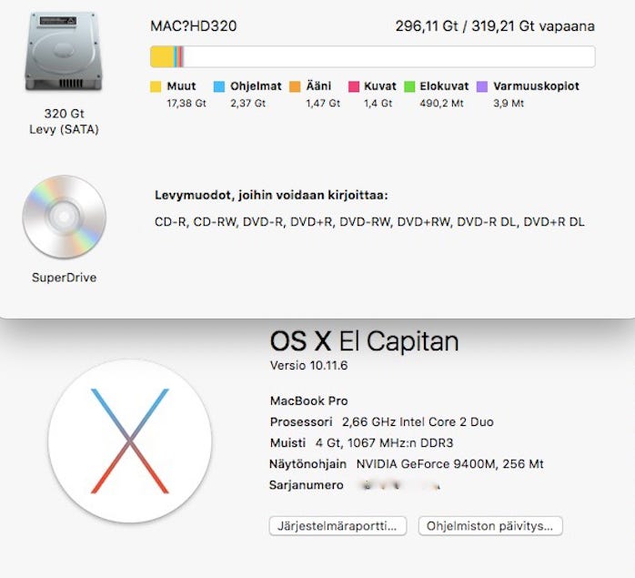Click the pink Kuvat legend swatch

coord(354,86)
